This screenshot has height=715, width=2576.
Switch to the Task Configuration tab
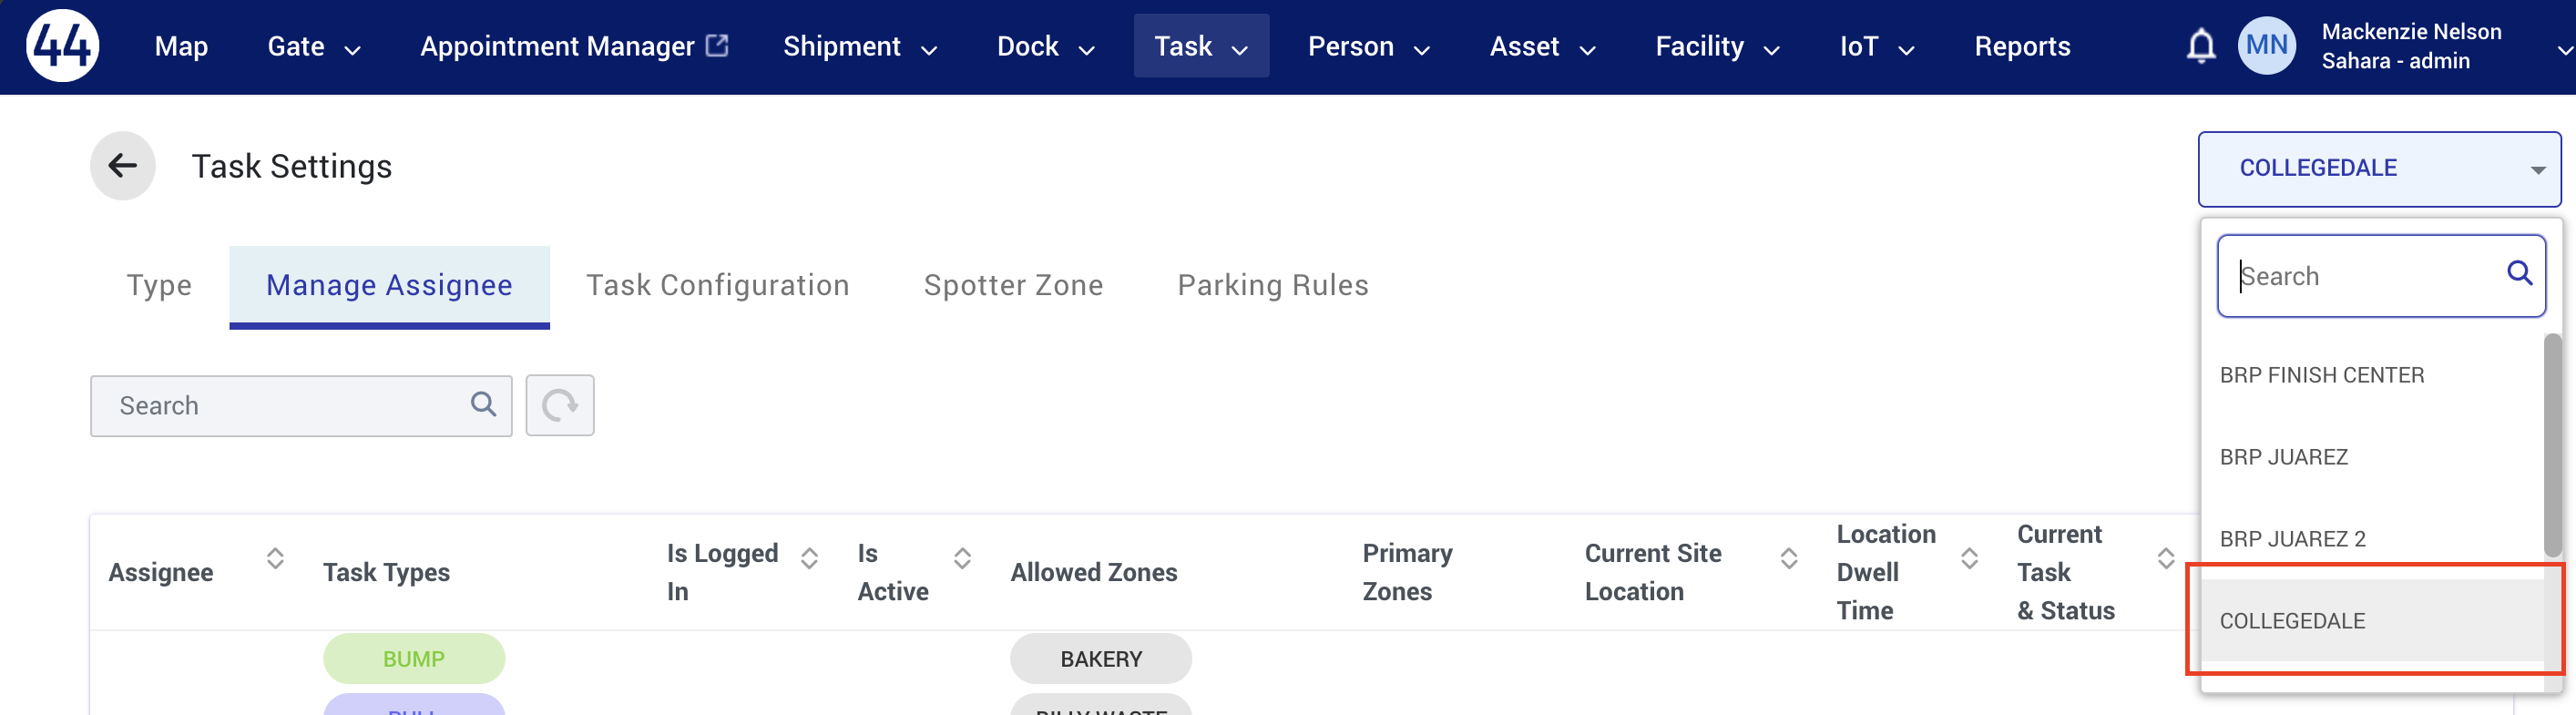point(717,285)
